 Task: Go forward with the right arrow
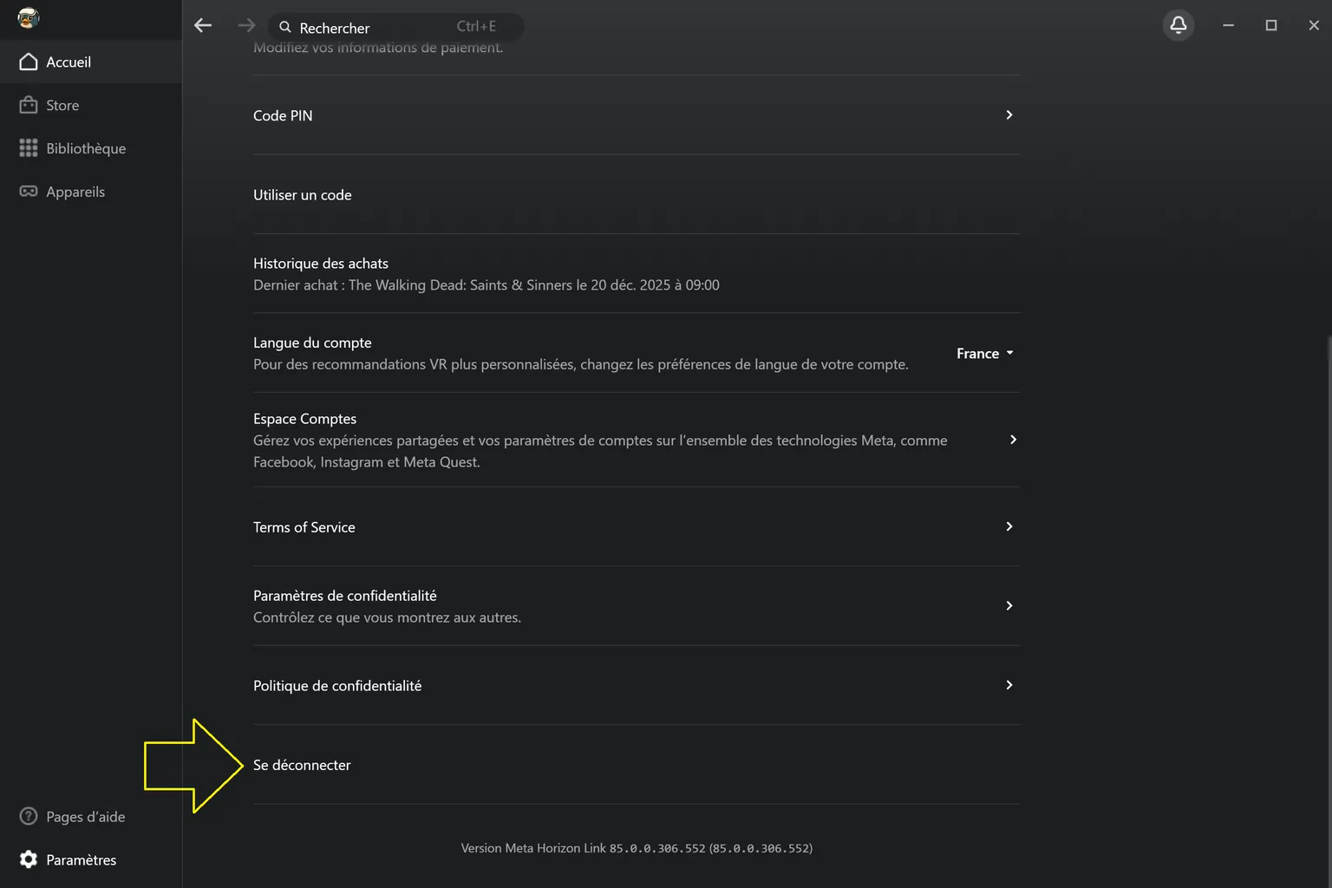click(247, 26)
